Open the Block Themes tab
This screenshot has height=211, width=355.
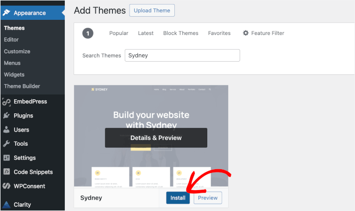click(181, 33)
